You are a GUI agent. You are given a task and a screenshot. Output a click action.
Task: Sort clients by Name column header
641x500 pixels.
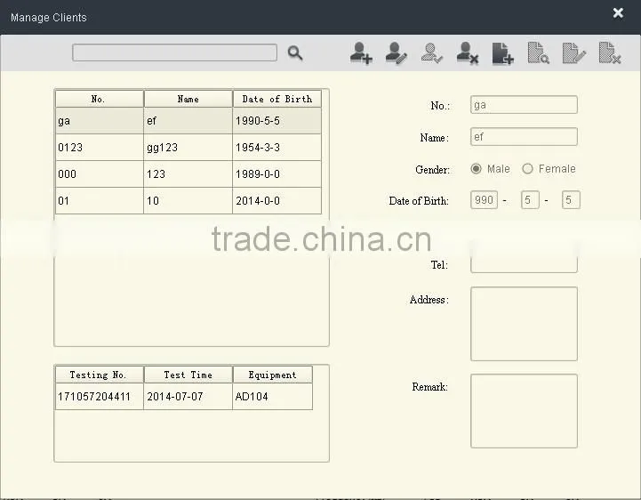[188, 99]
